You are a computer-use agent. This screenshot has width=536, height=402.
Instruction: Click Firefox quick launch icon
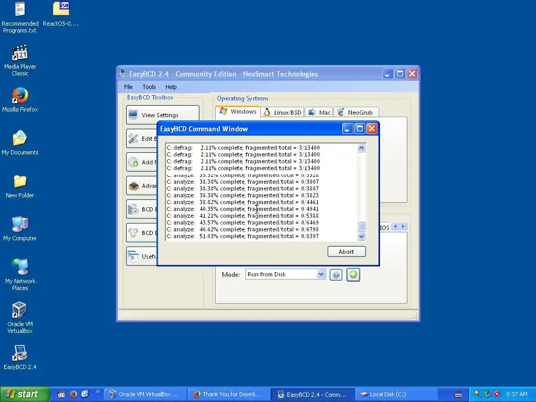click(x=73, y=394)
